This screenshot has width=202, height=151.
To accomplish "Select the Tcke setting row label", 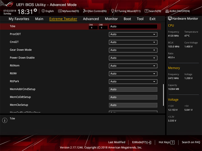I will 13,26.
